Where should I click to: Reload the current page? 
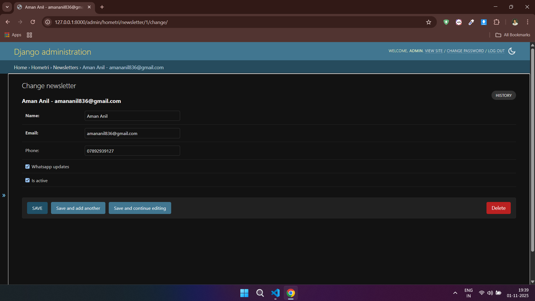click(33, 22)
